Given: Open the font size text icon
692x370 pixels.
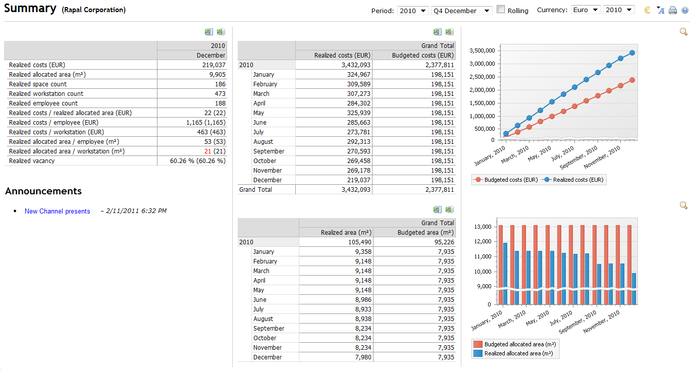Looking at the screenshot, I should pos(660,10).
